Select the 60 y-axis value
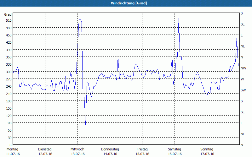 coord(10,130)
